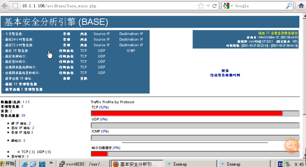Open total alerts count 39 link
The width and height of the screenshot is (306, 167).
pos(23,115)
